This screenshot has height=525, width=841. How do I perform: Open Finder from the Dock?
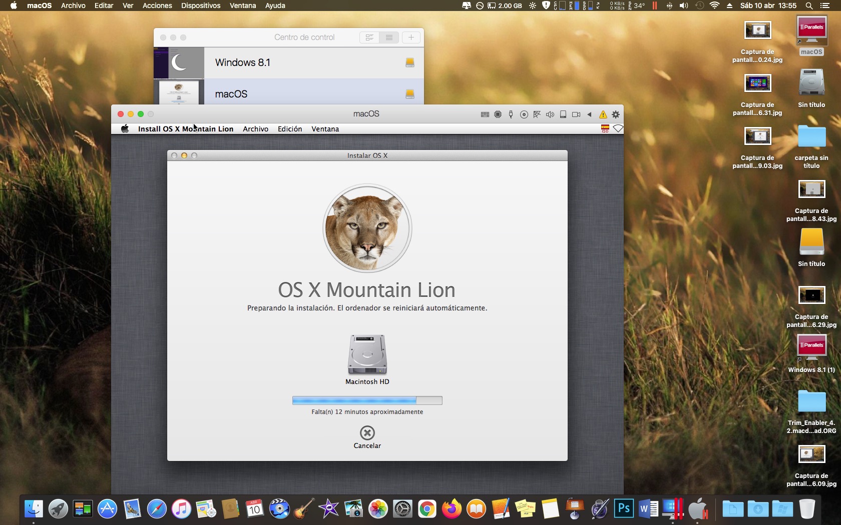(34, 509)
